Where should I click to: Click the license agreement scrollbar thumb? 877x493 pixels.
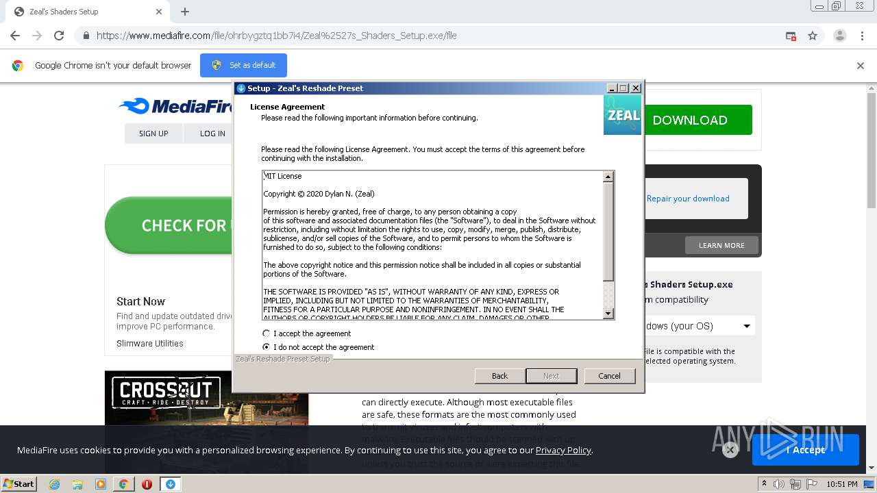(608, 231)
